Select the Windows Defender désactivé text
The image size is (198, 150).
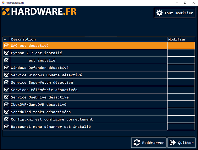[x=40, y=68]
